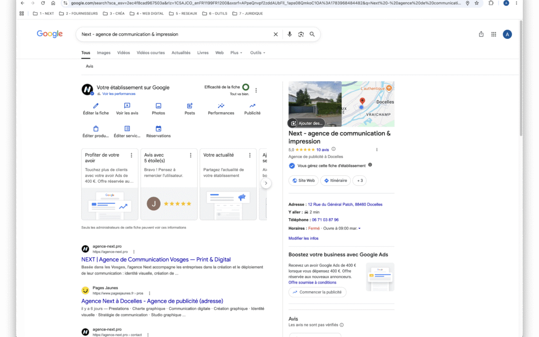Viewport: 539px width, 337px height.
Task: Open Google account avatar A
Action: click(x=507, y=34)
